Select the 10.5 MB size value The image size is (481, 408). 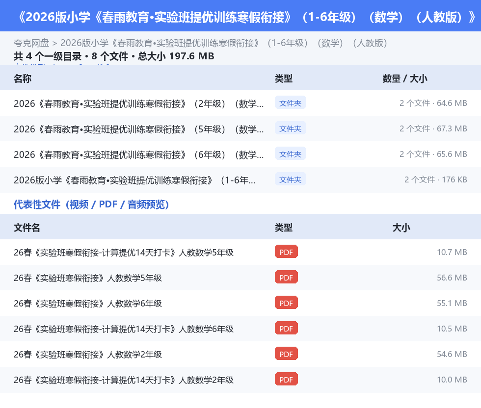[452, 328]
